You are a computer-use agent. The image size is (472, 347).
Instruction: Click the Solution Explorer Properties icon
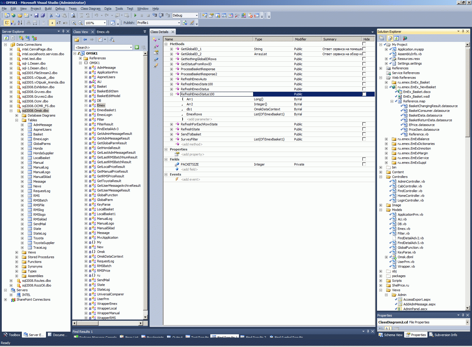[381, 38]
